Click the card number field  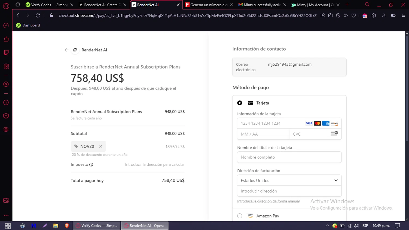(289, 123)
